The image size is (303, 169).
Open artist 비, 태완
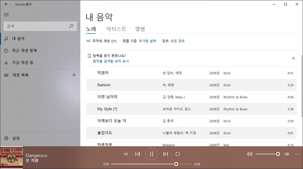click(168, 85)
